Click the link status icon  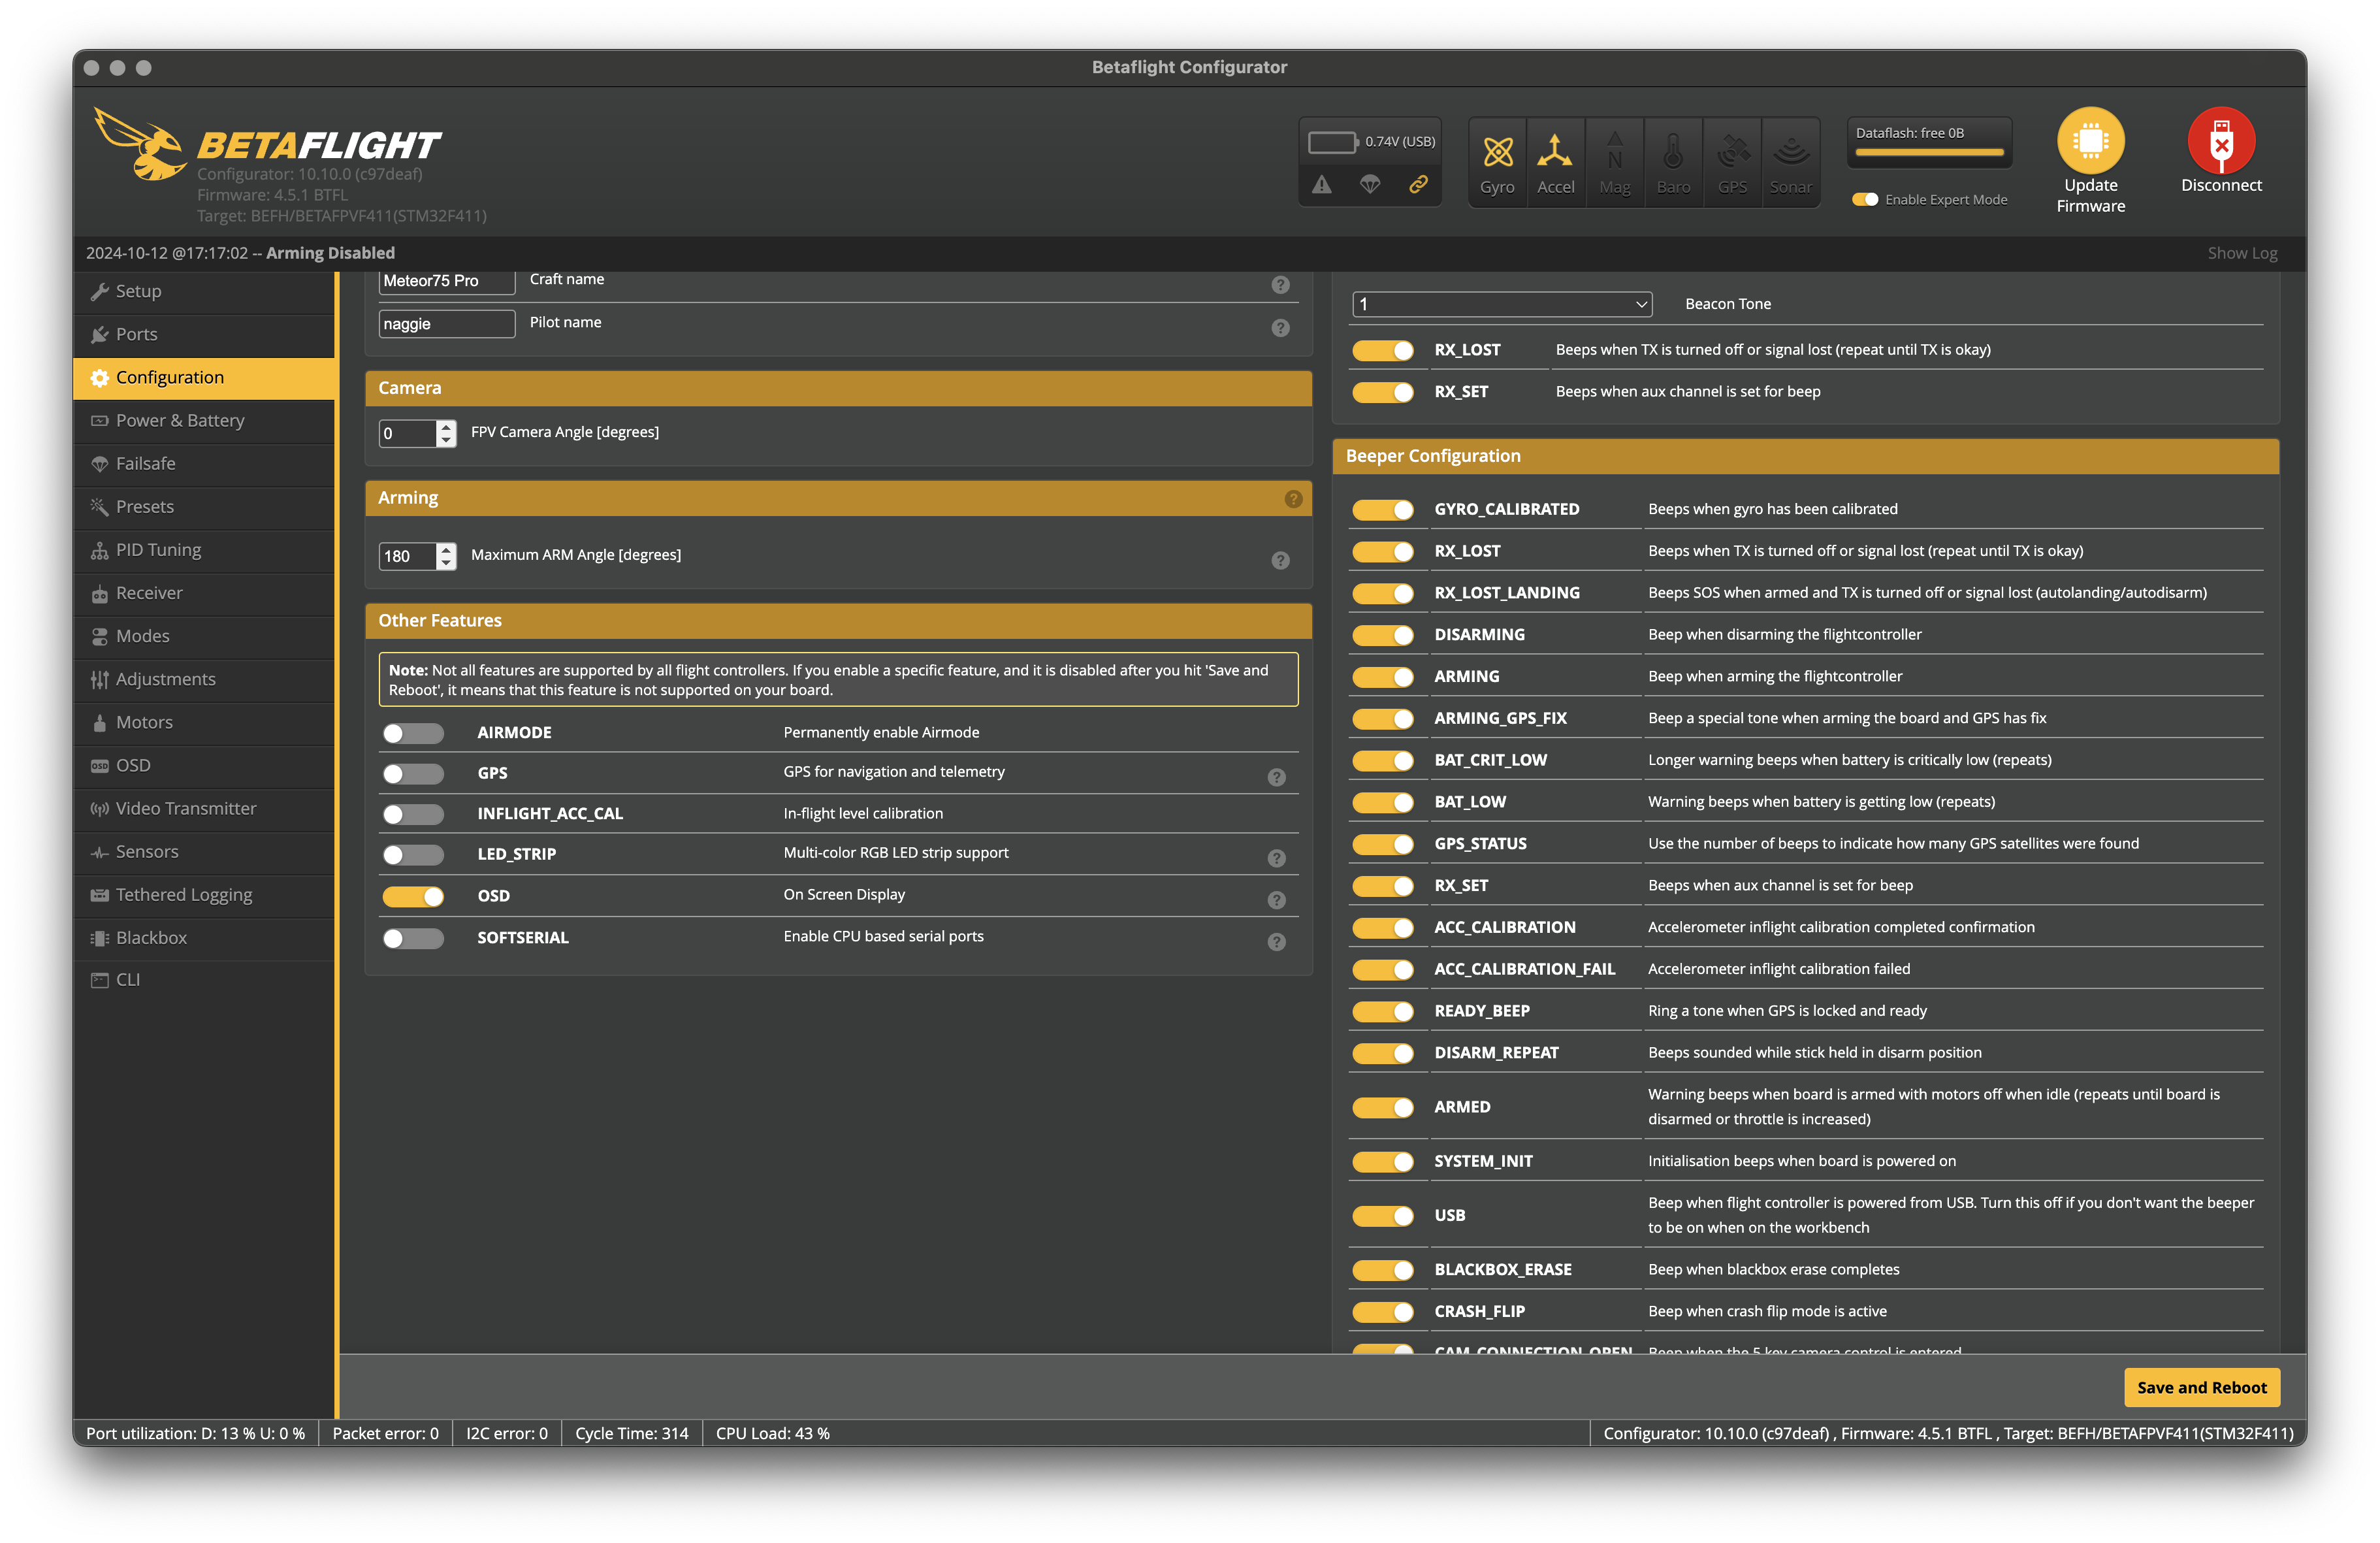(1418, 184)
